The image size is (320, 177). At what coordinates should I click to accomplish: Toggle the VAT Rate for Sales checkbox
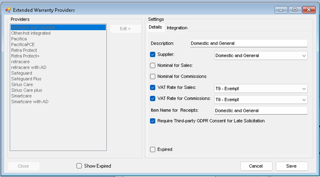coord(153,87)
